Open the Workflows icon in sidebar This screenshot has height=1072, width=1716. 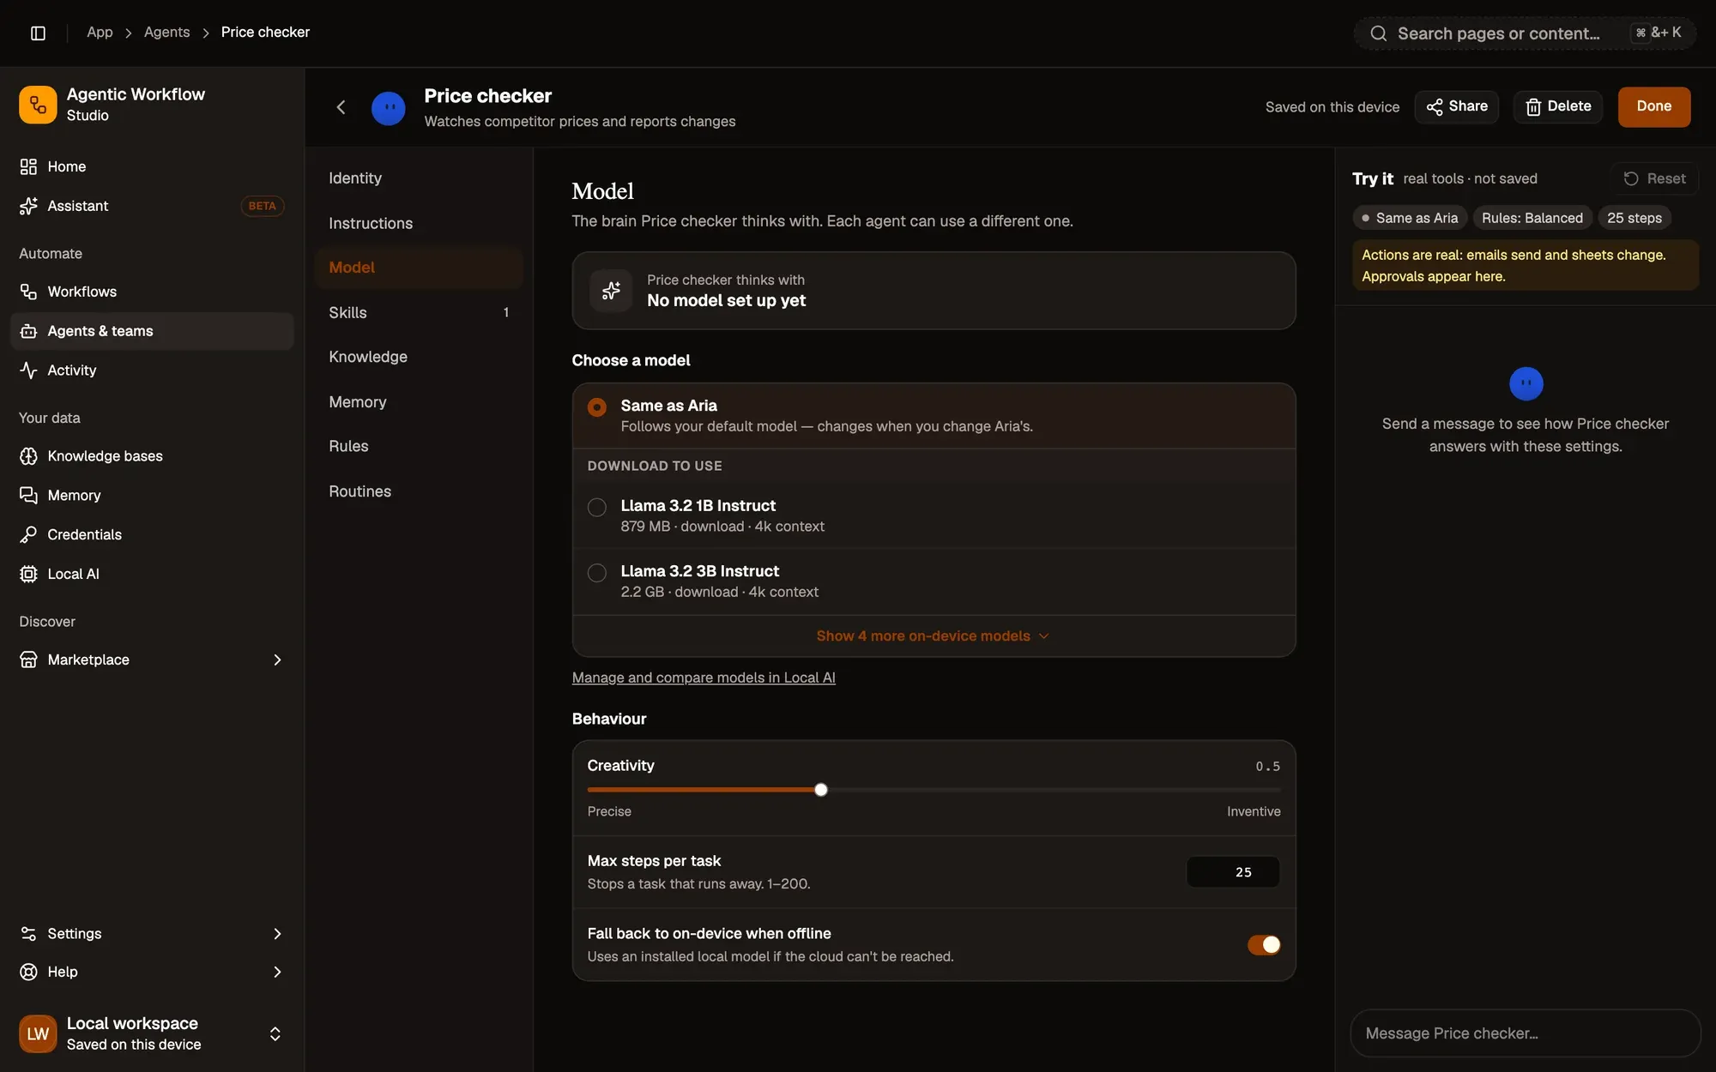tap(28, 292)
